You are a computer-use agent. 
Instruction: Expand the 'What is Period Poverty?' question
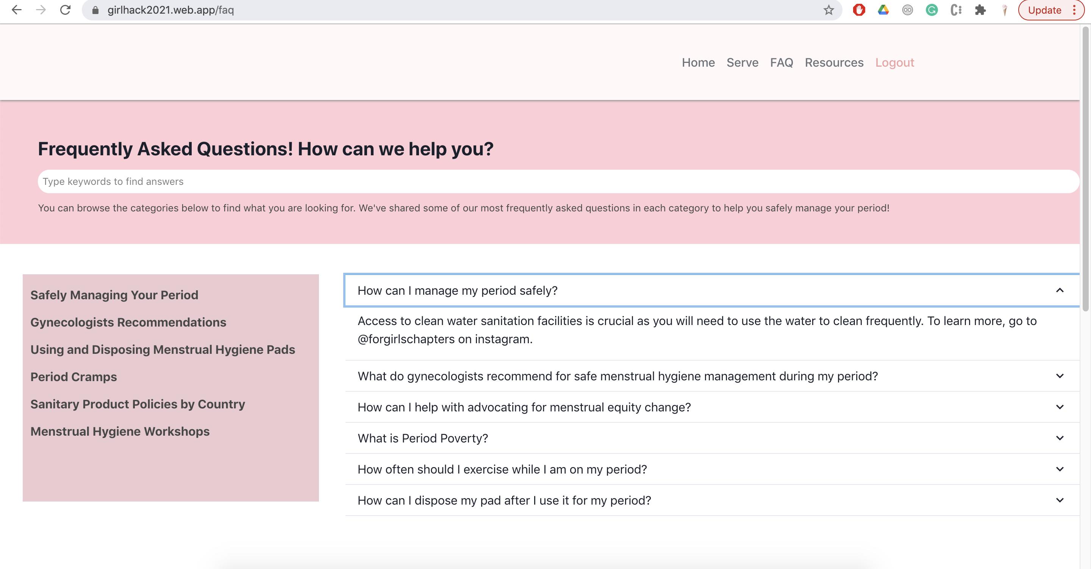pyautogui.click(x=1059, y=438)
